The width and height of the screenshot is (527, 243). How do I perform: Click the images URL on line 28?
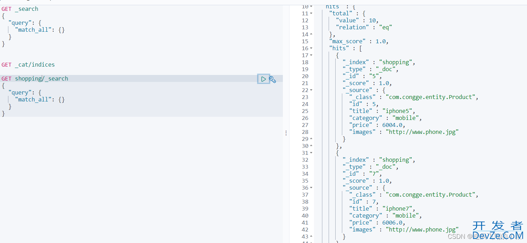coord(422,132)
